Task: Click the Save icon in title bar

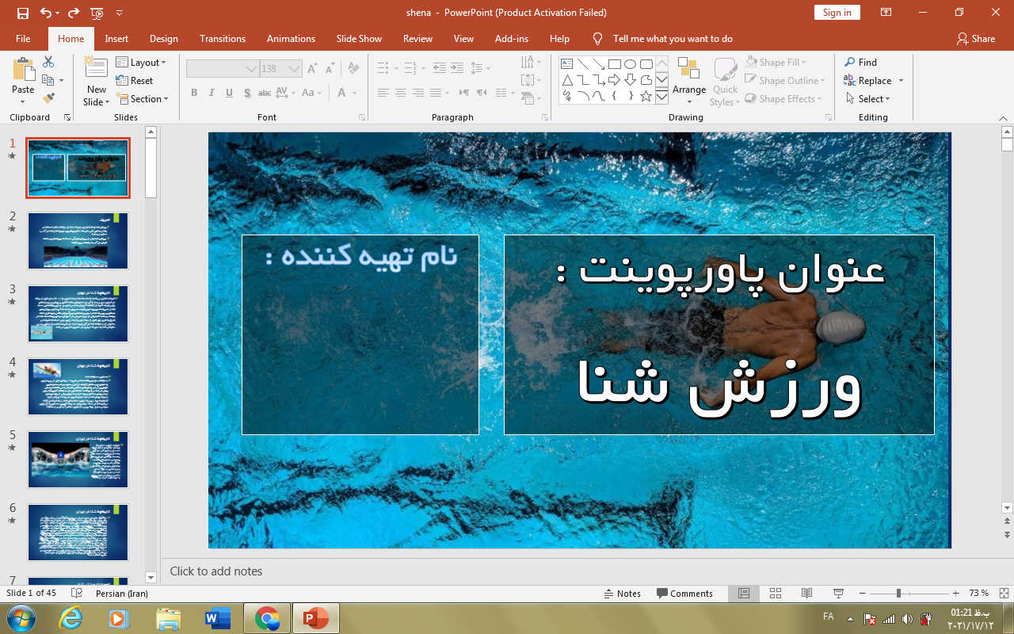Action: (x=22, y=13)
